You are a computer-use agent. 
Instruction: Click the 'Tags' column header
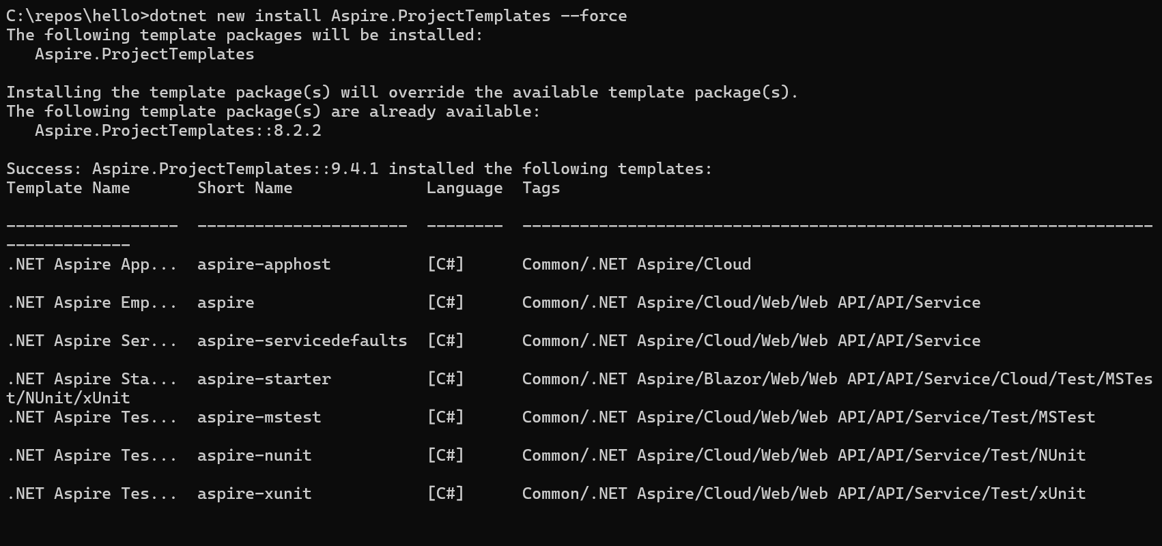click(541, 188)
